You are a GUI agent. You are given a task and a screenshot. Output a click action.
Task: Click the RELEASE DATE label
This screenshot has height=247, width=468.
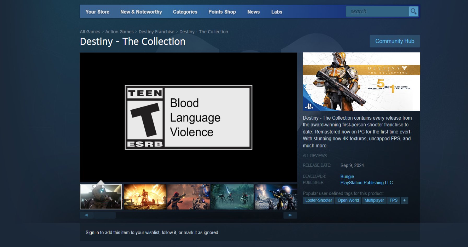pyautogui.click(x=317, y=165)
